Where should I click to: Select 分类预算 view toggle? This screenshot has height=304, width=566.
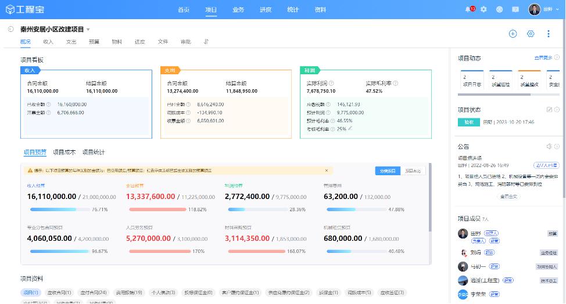[388, 171]
